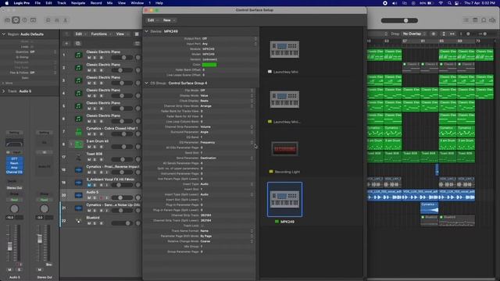Click the volume slider on track 1

click(122, 58)
